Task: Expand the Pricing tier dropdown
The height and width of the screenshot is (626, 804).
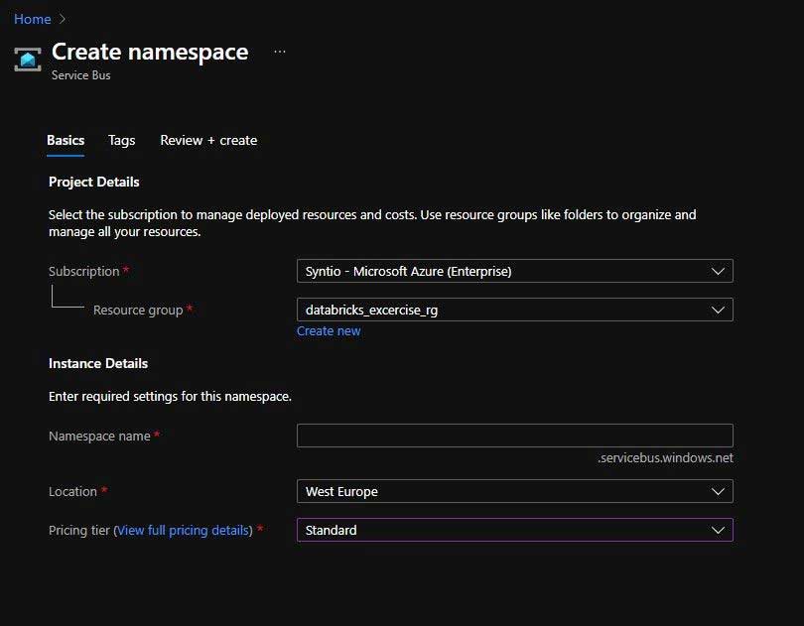Action: (x=515, y=530)
